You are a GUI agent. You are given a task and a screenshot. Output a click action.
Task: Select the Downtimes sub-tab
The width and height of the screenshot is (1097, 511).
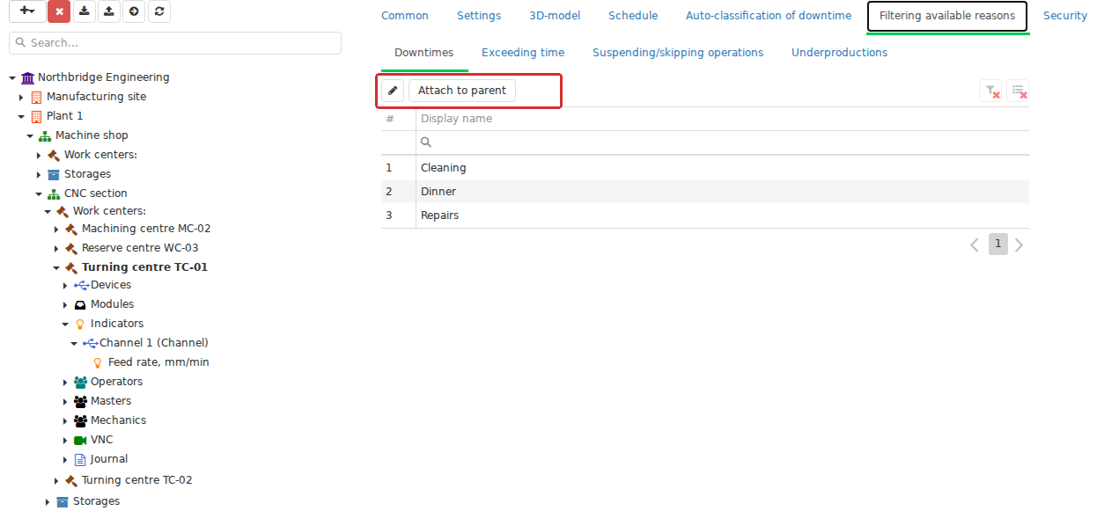424,53
